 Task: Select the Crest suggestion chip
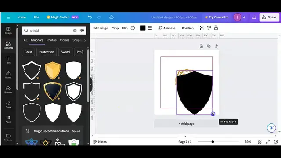[29, 52]
